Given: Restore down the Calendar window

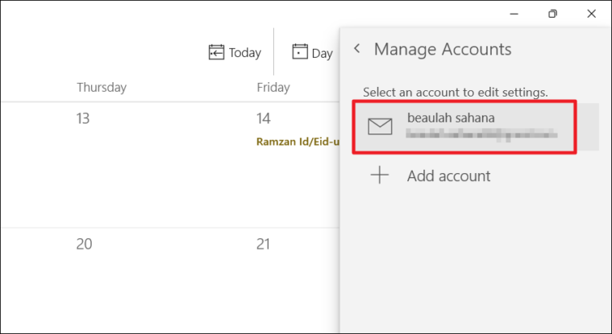Looking at the screenshot, I should [552, 14].
